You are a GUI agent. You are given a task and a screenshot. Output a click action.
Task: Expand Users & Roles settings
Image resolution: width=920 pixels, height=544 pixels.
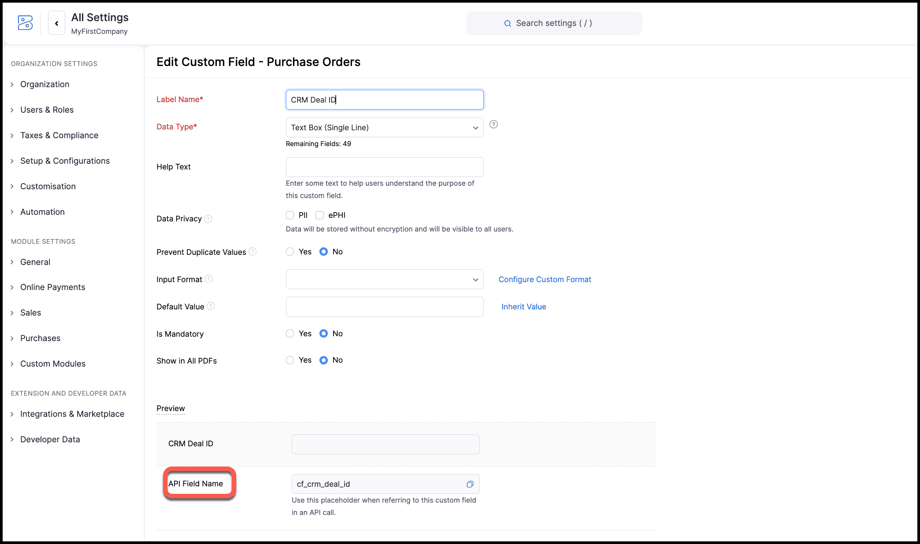[x=47, y=110]
